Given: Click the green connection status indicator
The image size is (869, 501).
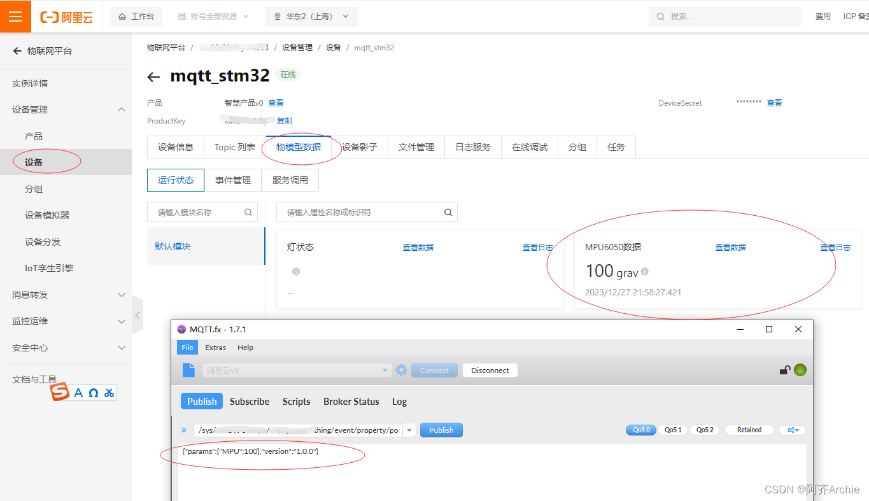Looking at the screenshot, I should click(800, 370).
